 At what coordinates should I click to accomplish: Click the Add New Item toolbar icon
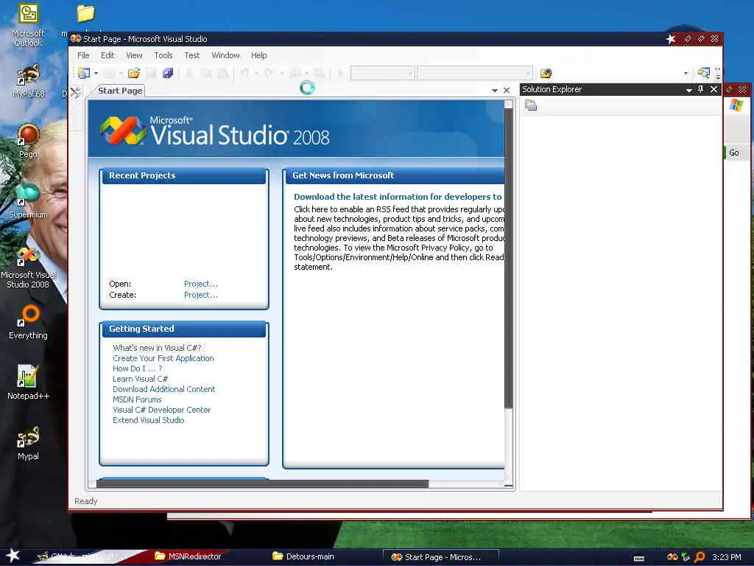(110, 73)
